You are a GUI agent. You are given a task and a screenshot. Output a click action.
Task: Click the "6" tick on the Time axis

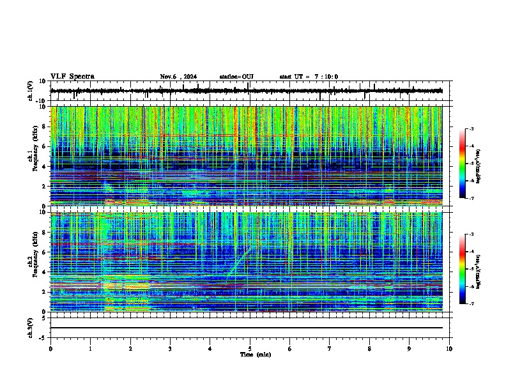[x=290, y=349]
